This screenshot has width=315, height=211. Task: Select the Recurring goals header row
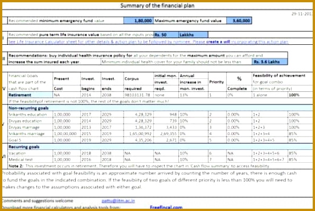(160, 147)
